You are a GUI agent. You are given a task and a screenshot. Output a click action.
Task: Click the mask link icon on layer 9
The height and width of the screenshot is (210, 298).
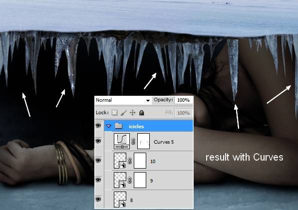[x=130, y=180]
